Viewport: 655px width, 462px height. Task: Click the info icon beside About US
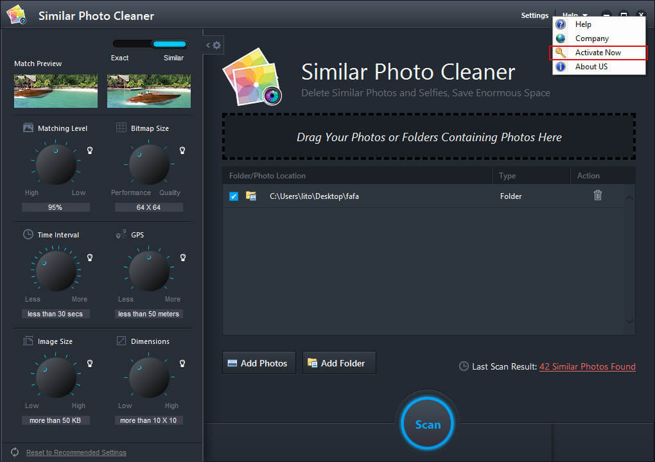coord(561,66)
